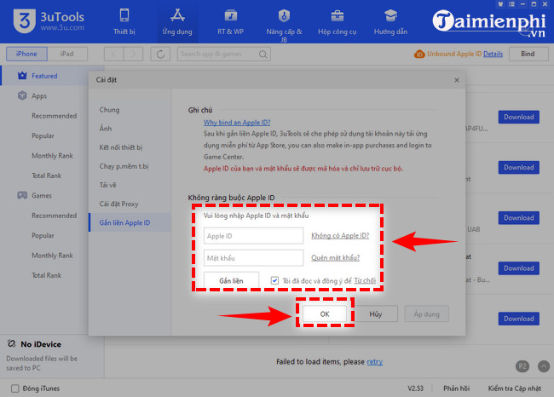Image resolution: width=554 pixels, height=397 pixels.
Task: Open the Thiết bị device section
Action: click(x=124, y=21)
